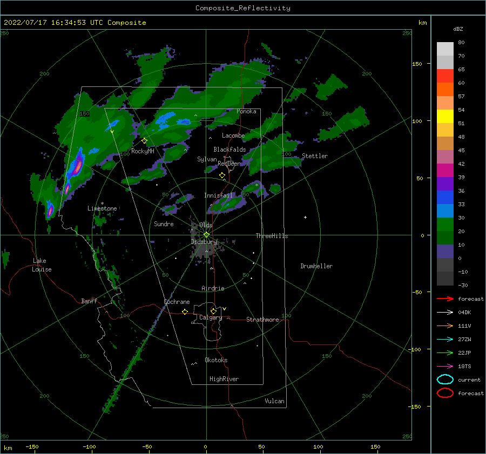Click the Strathmore city label
The image size is (486, 454).
click(x=262, y=320)
